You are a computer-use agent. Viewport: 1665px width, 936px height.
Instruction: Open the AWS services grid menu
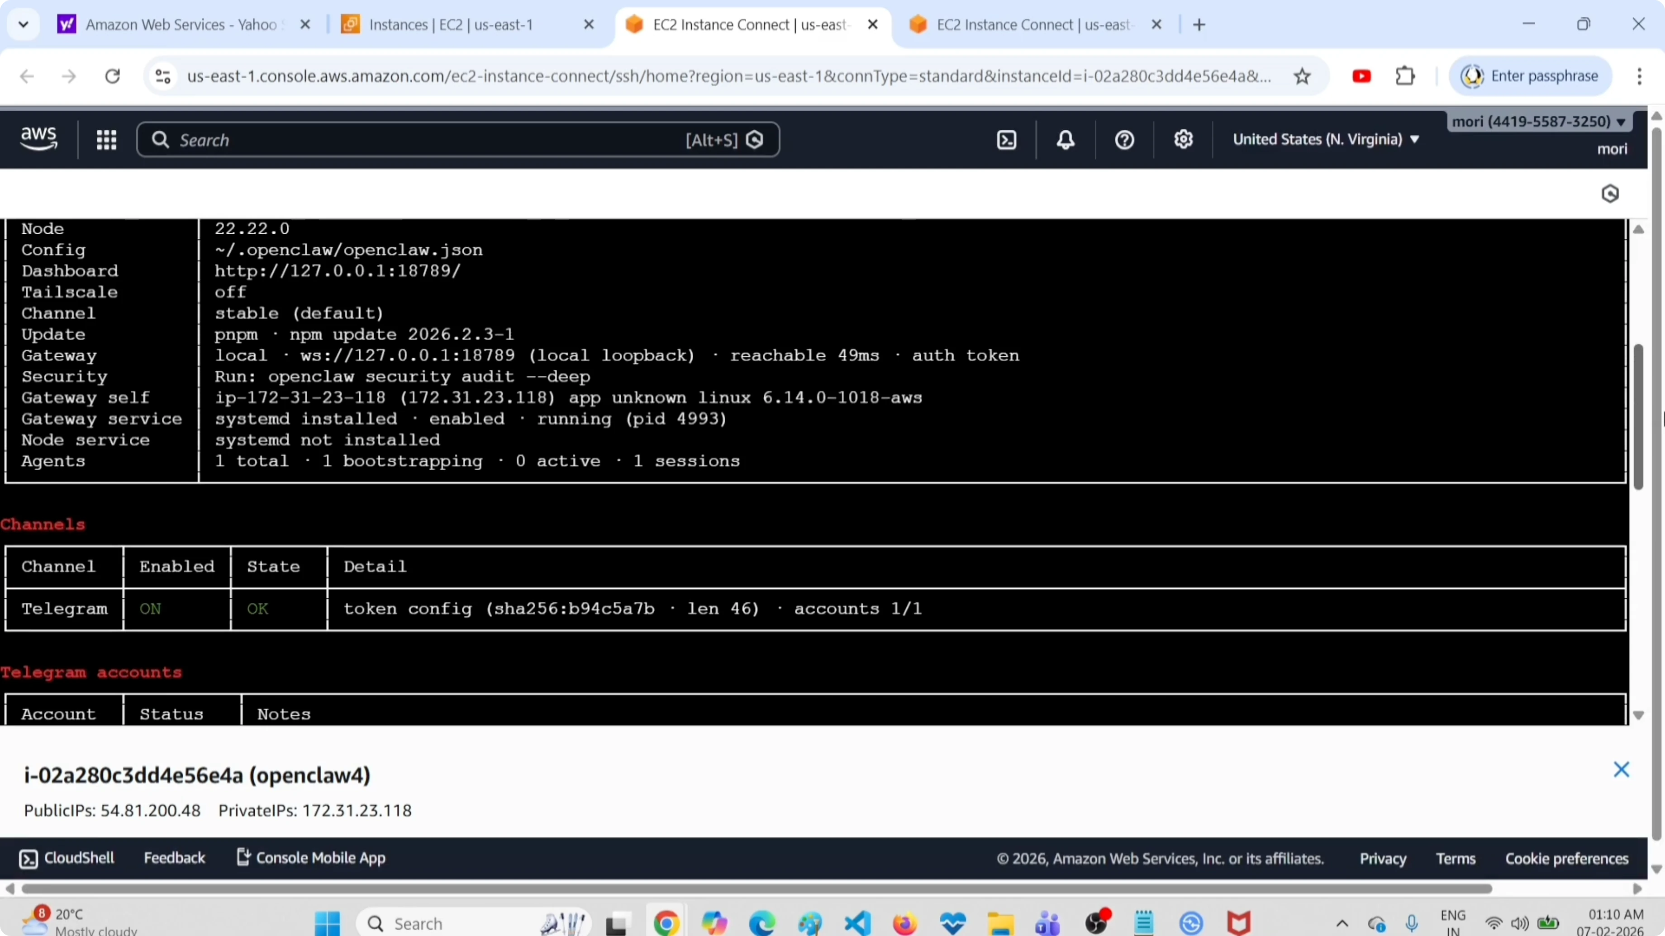click(x=107, y=140)
